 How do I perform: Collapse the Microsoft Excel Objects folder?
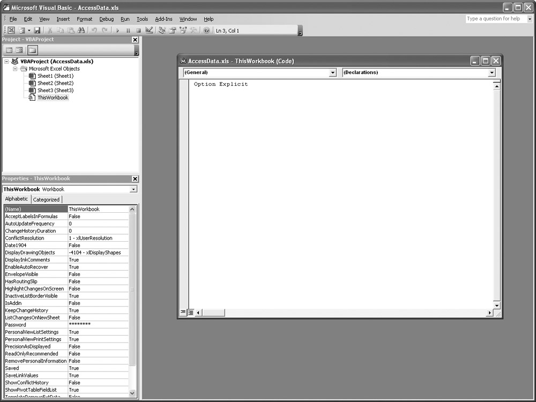tap(16, 69)
